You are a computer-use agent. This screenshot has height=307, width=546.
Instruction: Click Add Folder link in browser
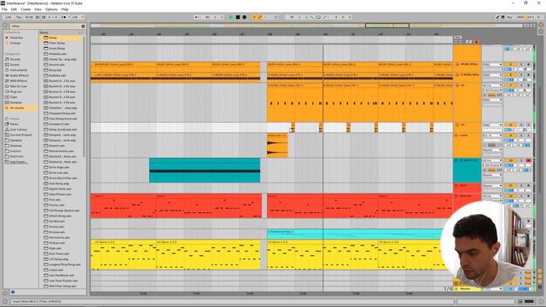[19, 162]
